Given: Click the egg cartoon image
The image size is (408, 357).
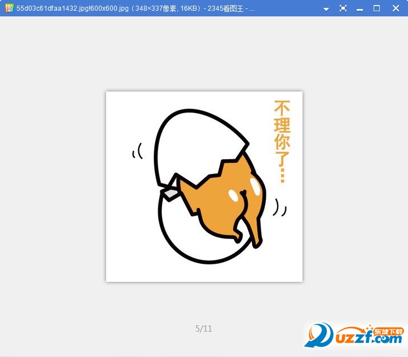Looking at the screenshot, I should (204, 186).
